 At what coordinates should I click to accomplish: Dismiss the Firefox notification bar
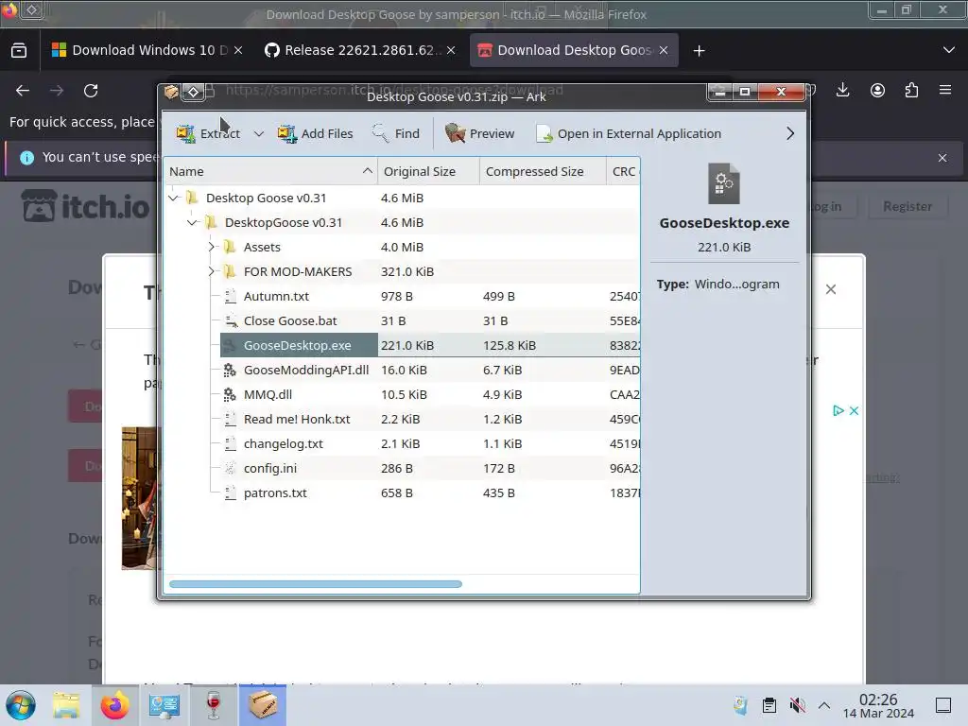point(942,158)
